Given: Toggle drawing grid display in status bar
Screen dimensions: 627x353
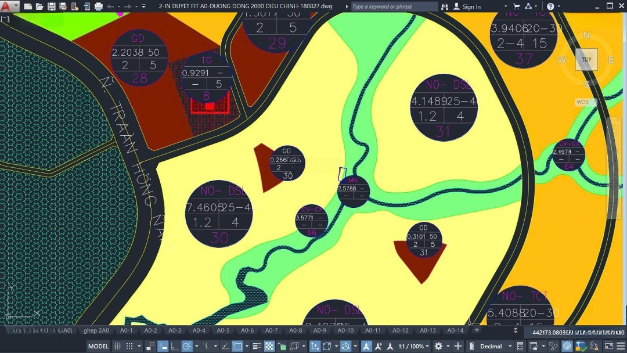Looking at the screenshot, I should [118, 346].
